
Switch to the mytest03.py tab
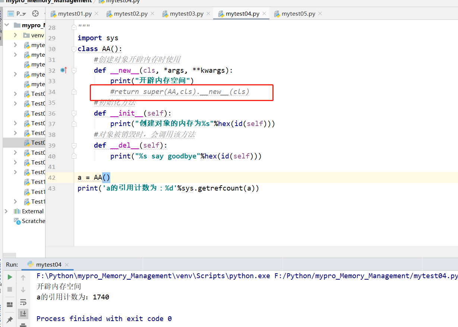tap(186, 14)
